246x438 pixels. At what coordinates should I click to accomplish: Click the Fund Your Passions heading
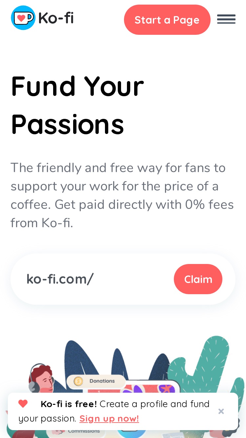pos(77,105)
